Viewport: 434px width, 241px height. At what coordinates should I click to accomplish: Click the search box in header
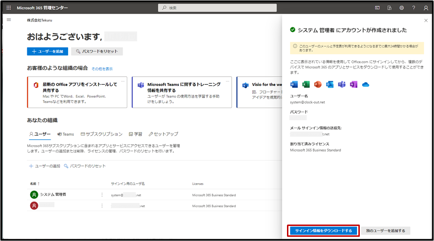click(217, 8)
